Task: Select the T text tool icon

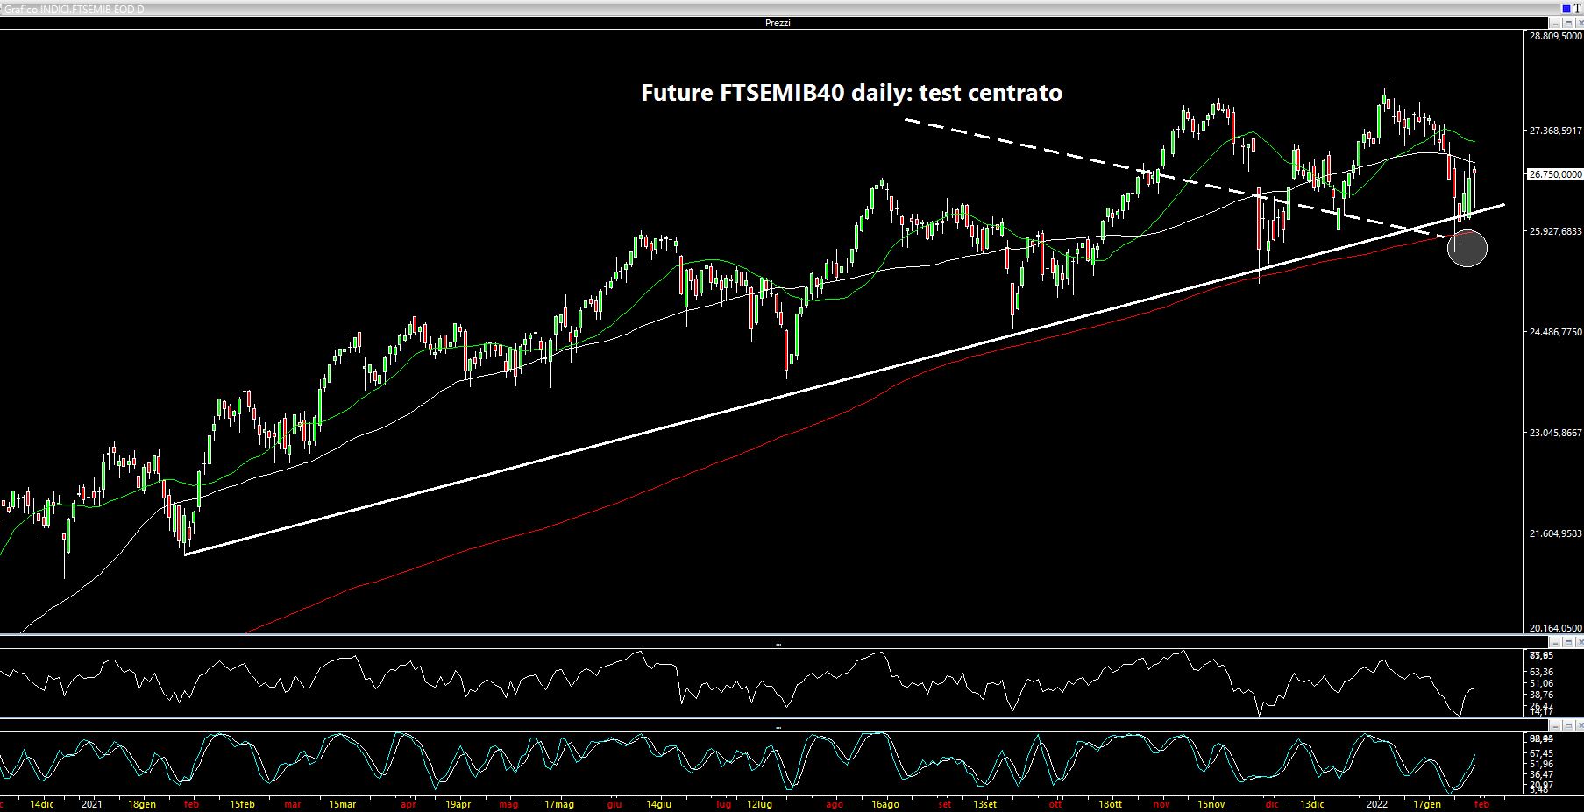Action: (x=1578, y=8)
